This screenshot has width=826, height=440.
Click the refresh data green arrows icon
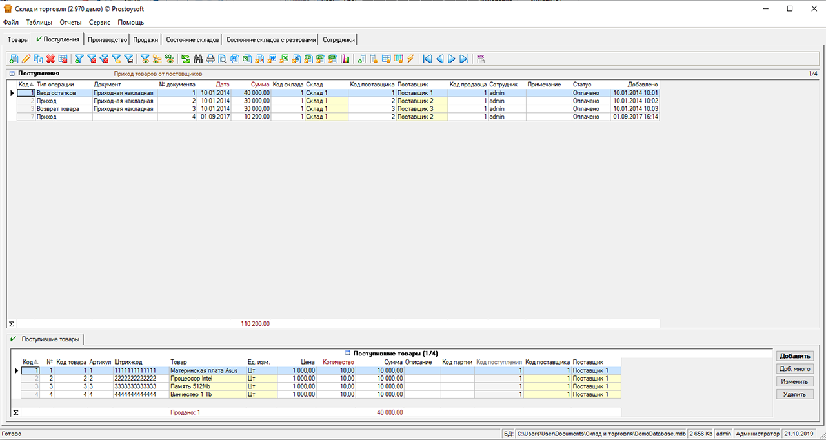[186, 59]
